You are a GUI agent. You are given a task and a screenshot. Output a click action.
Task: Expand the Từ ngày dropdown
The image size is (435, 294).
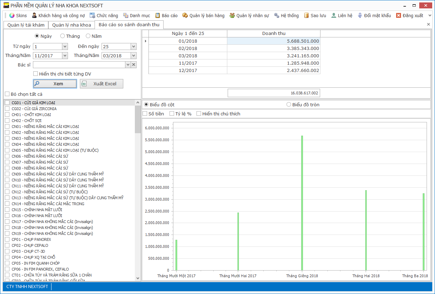click(65, 46)
